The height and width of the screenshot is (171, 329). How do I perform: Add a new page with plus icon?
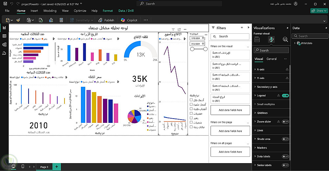[x=57, y=167]
